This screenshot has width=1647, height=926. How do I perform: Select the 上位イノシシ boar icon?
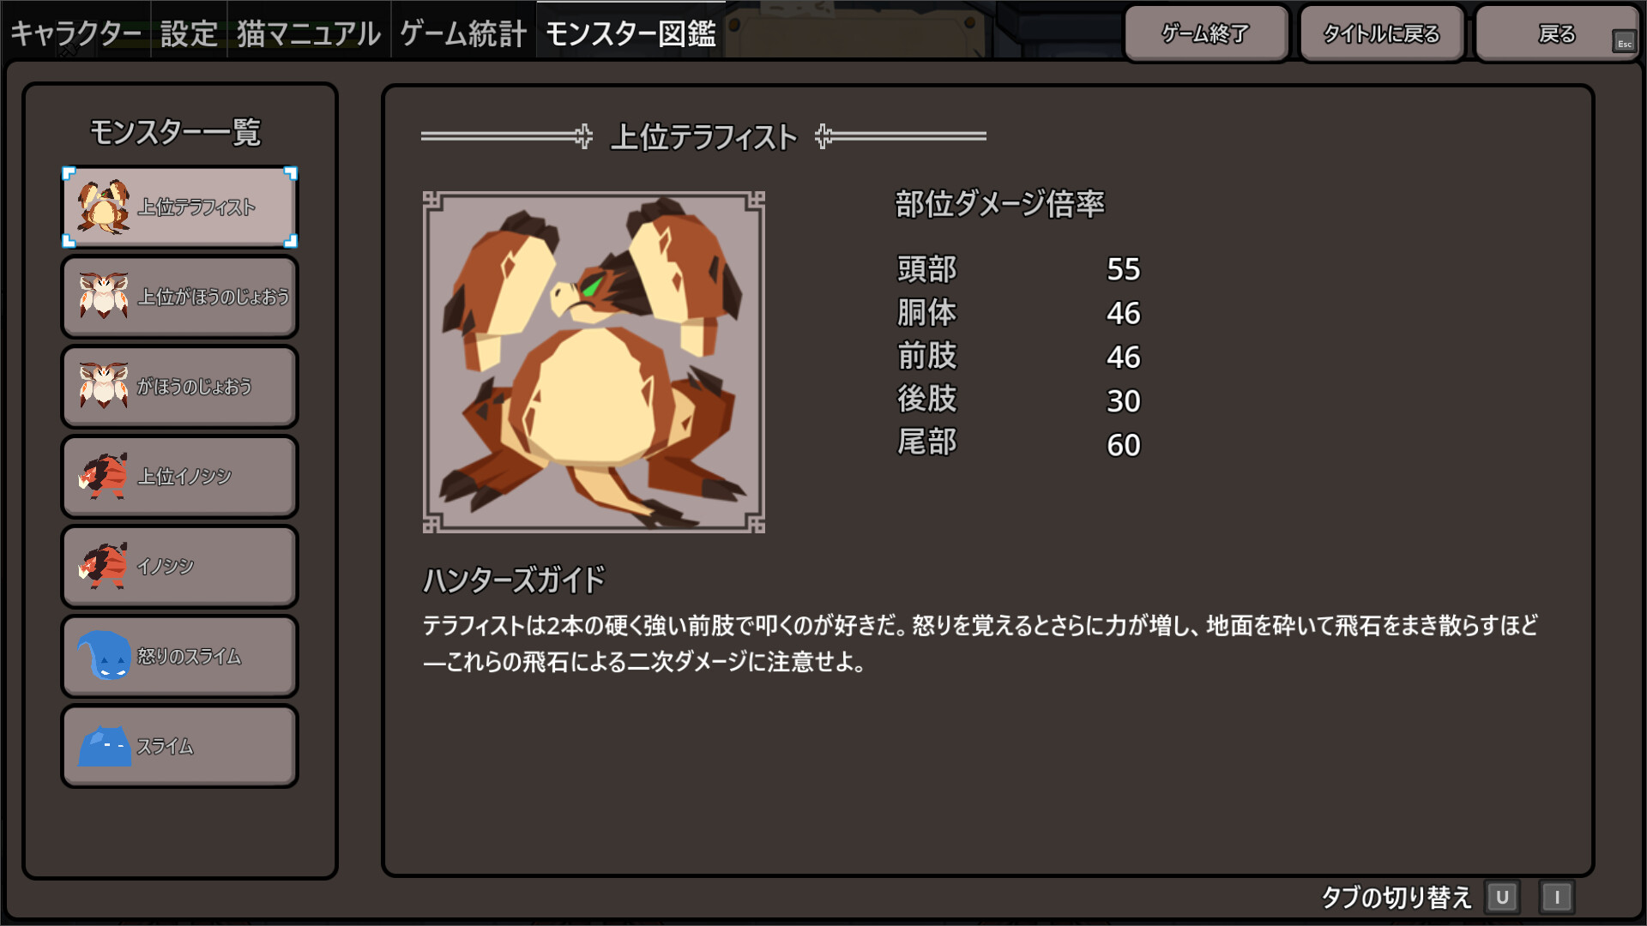point(104,476)
